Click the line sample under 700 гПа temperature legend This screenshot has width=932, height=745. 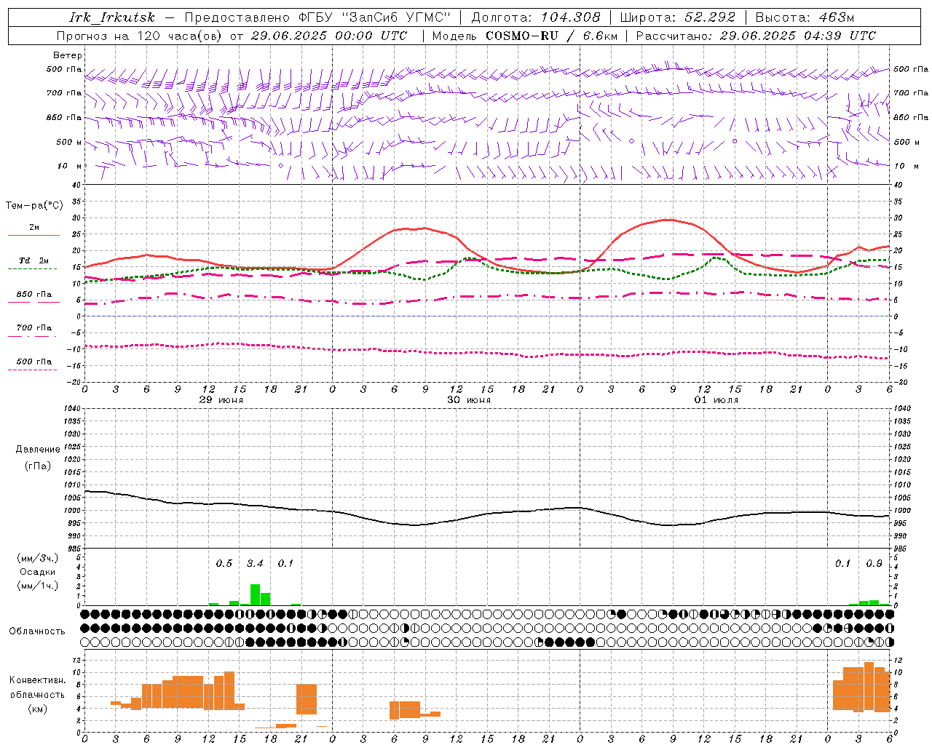[32, 336]
